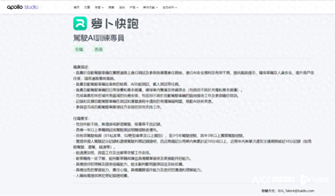
Task: Open the 竞赛 nav item
Action: pos(111,7)
